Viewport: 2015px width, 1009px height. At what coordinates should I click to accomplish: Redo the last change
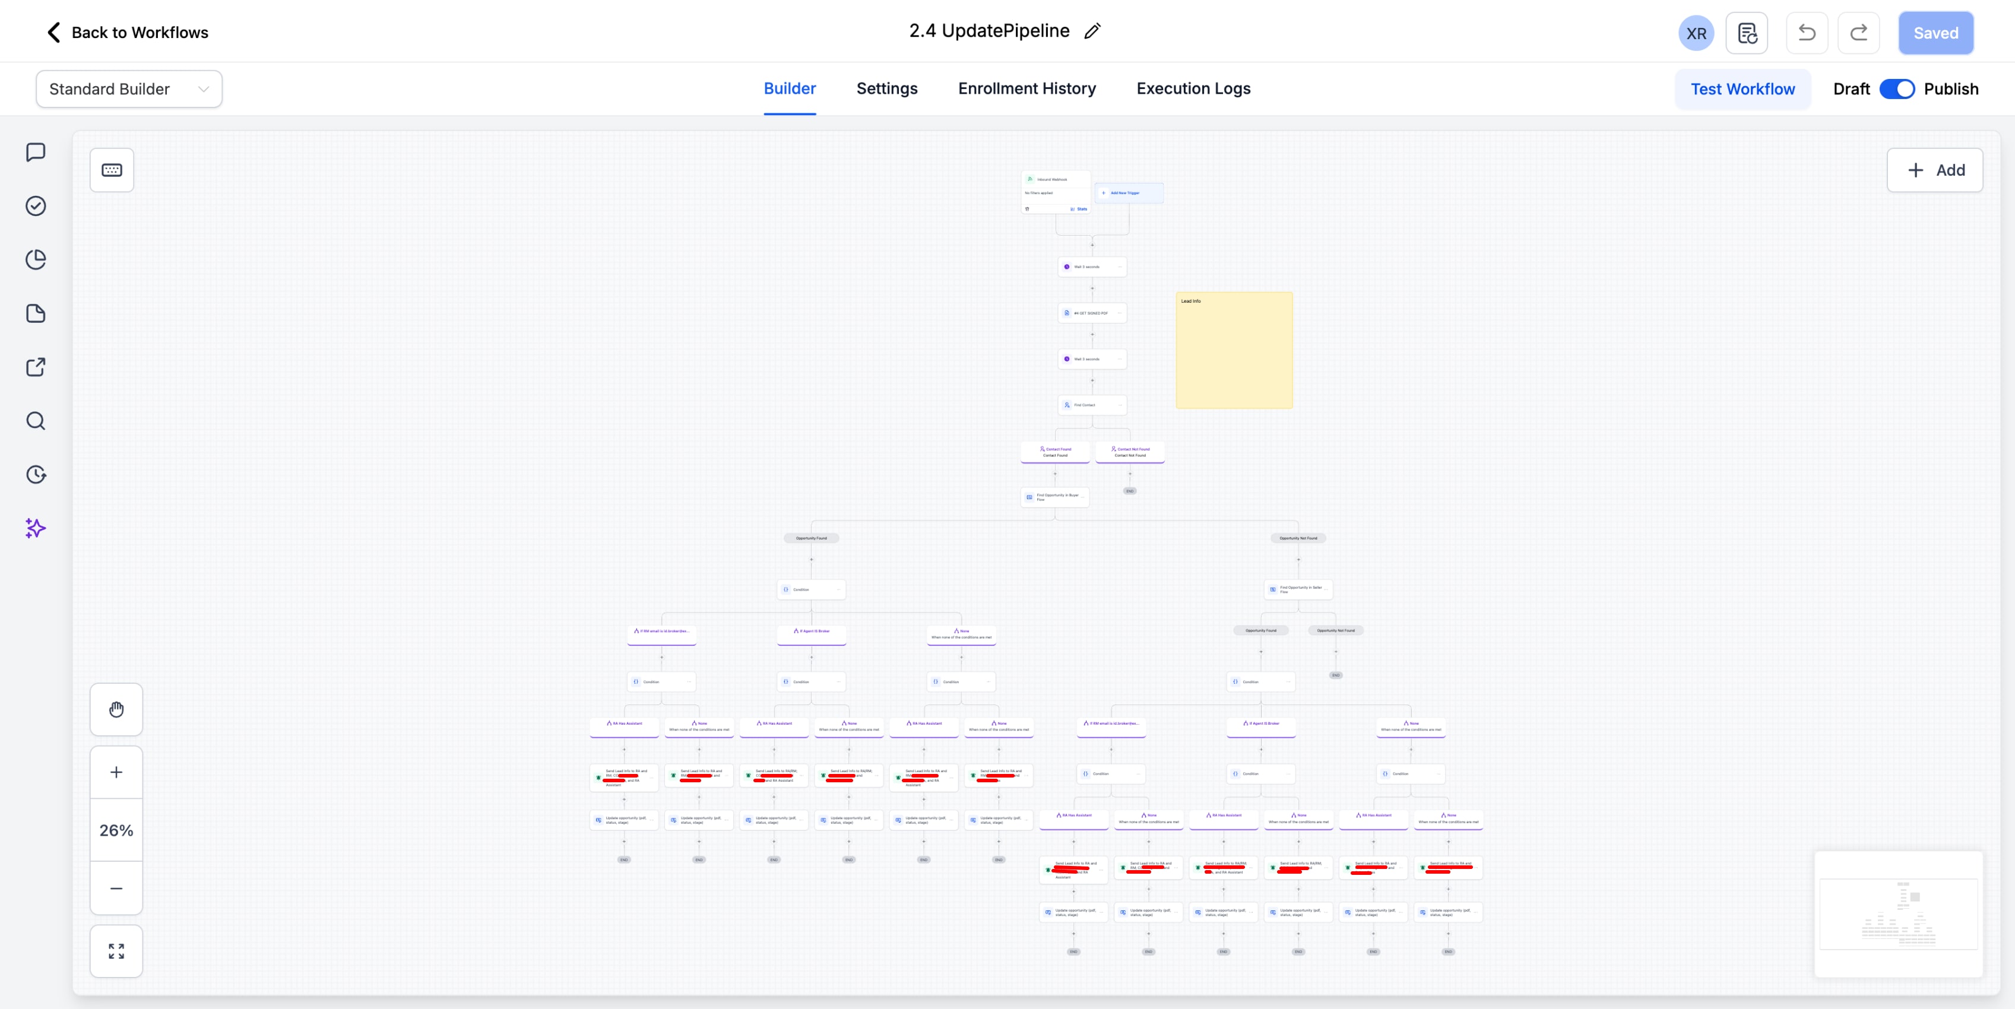tap(1858, 33)
